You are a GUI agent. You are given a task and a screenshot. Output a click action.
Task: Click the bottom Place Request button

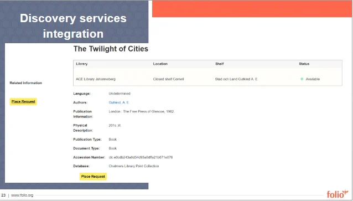(93, 177)
